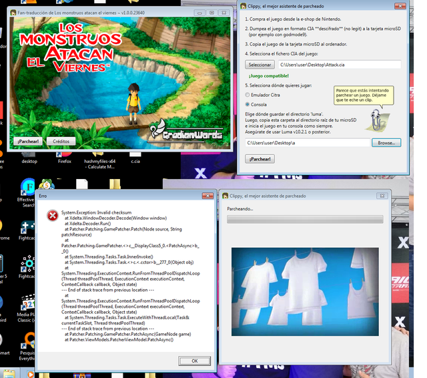Click the luma output directory path field
This screenshot has width=427, height=378.
click(308, 143)
